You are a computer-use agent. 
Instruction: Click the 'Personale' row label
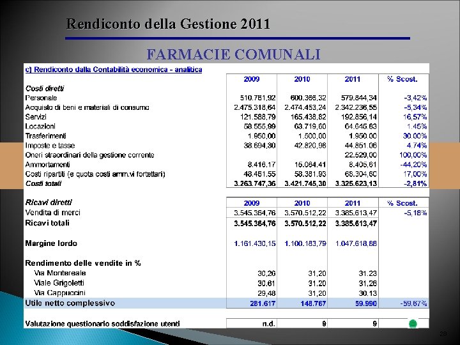pyautogui.click(x=41, y=98)
